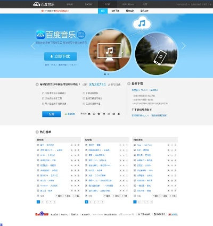Click the 8528751 participant count
This screenshot has height=226, width=213.
[97, 85]
